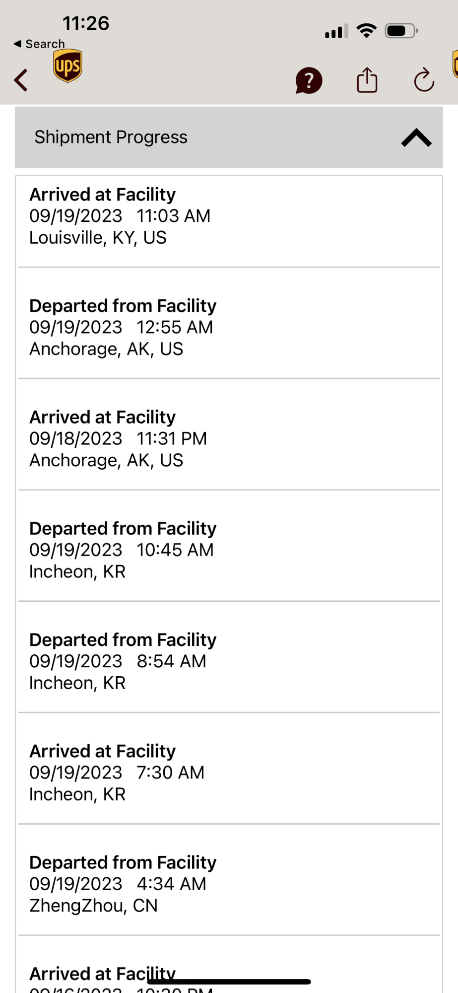The width and height of the screenshot is (458, 993).
Task: Refresh the tracking page
Action: 424,80
